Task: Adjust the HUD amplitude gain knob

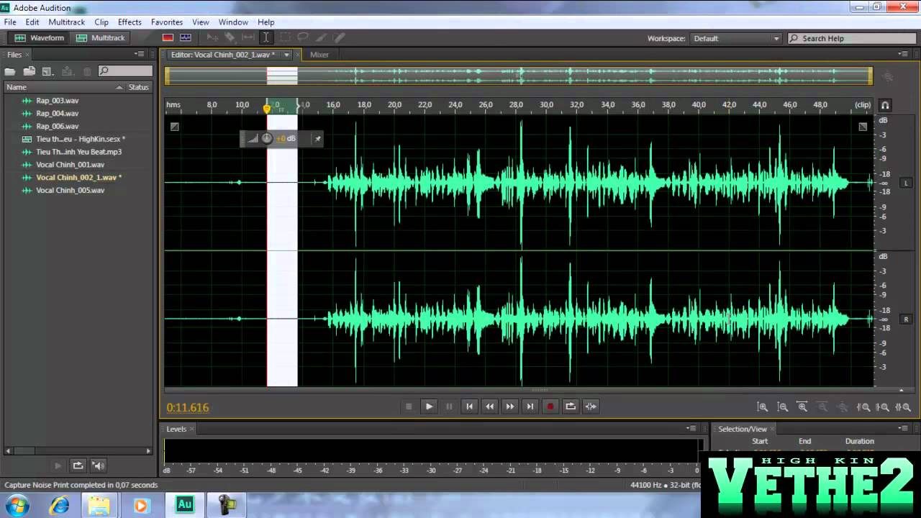Action: click(267, 138)
